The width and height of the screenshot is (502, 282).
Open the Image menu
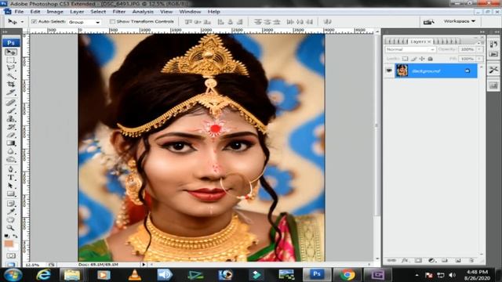tap(55, 12)
